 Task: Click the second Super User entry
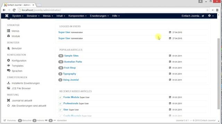[x=64, y=38]
